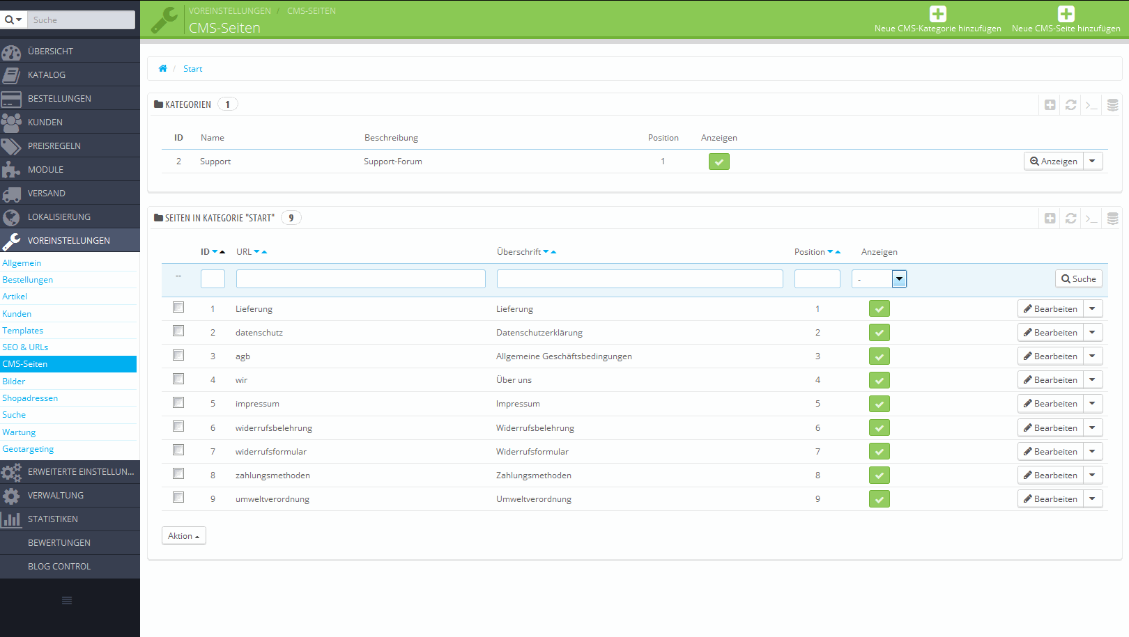Sort pages by Überschrift ascending
The width and height of the screenshot is (1129, 637).
click(553, 252)
